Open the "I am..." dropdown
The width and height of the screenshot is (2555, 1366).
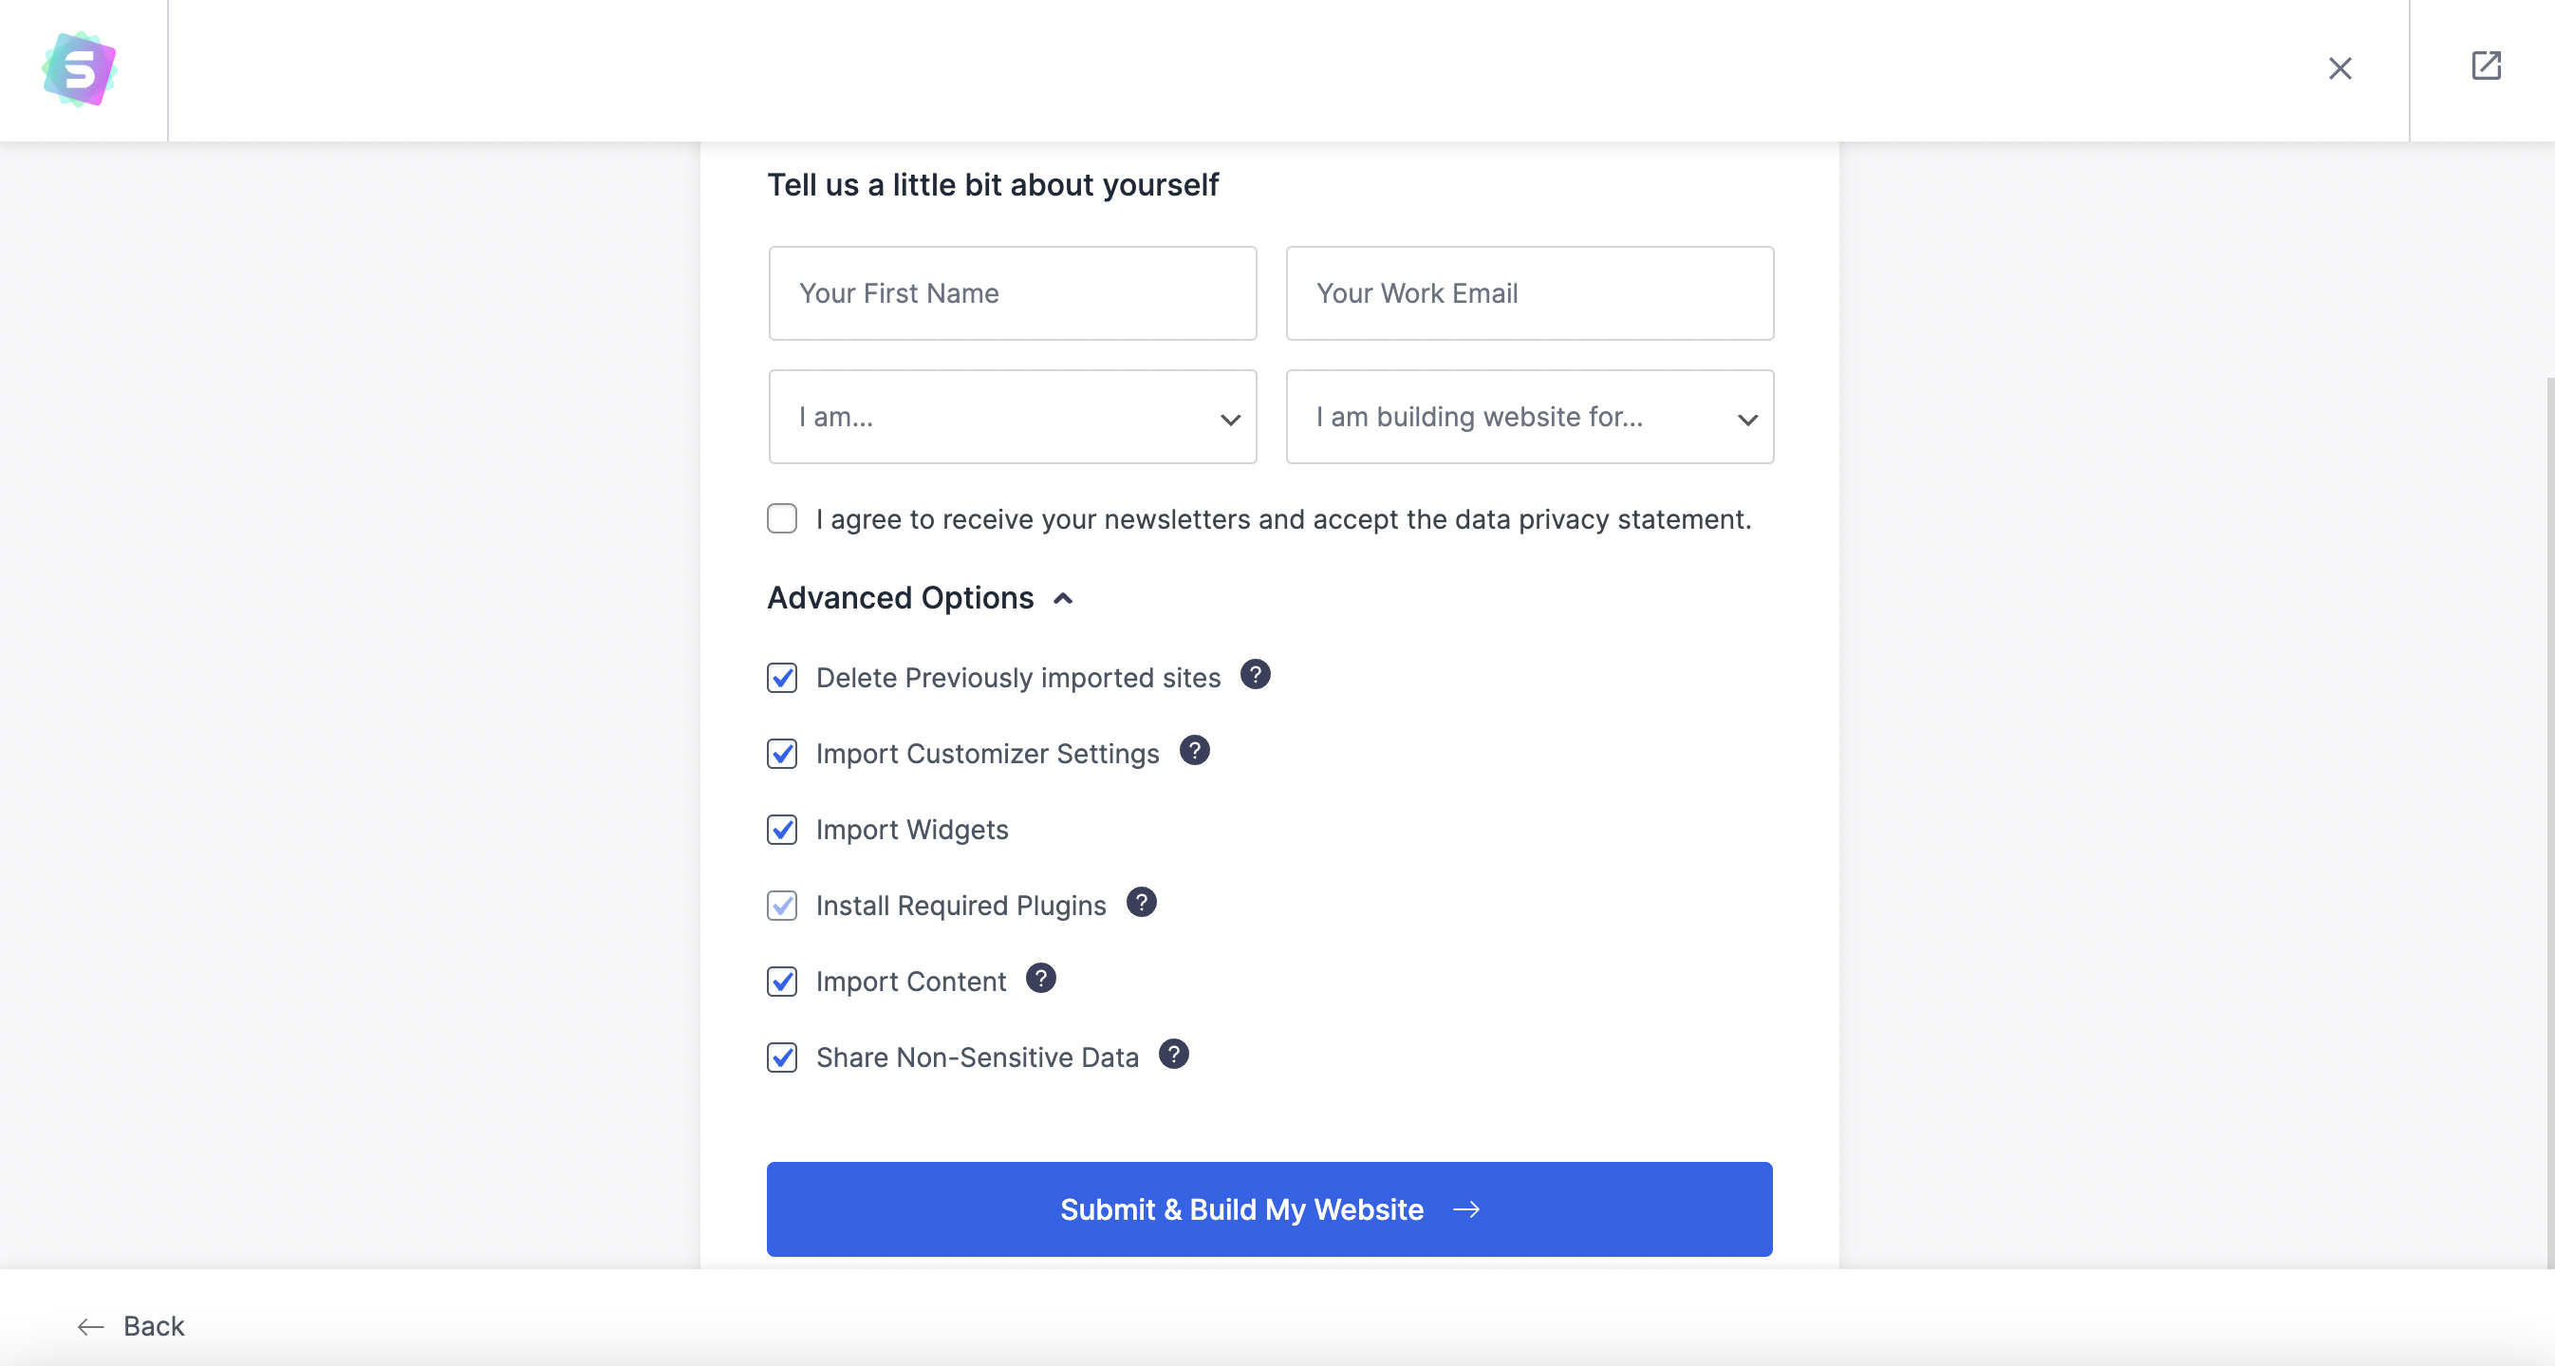pyautogui.click(x=1013, y=417)
